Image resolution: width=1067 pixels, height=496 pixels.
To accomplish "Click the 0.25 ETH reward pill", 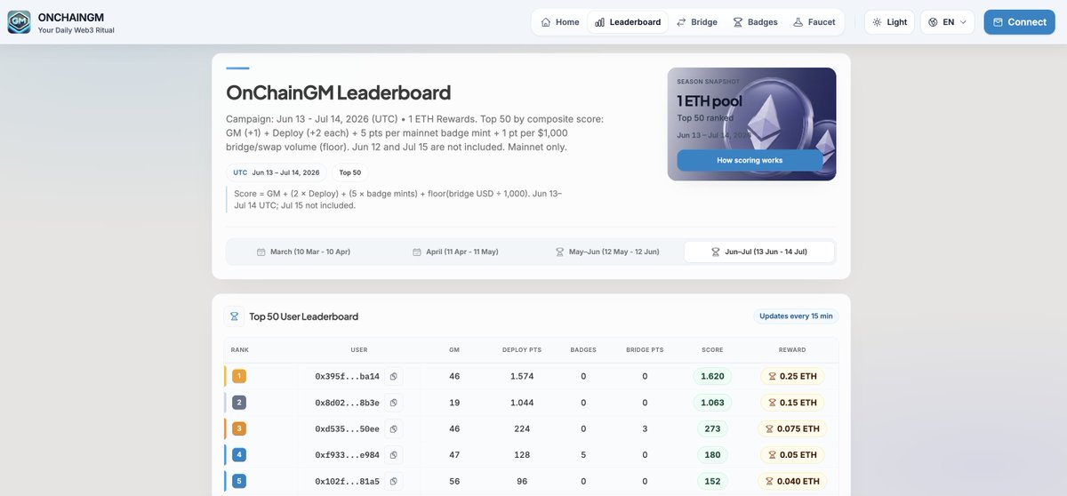I will click(x=792, y=376).
